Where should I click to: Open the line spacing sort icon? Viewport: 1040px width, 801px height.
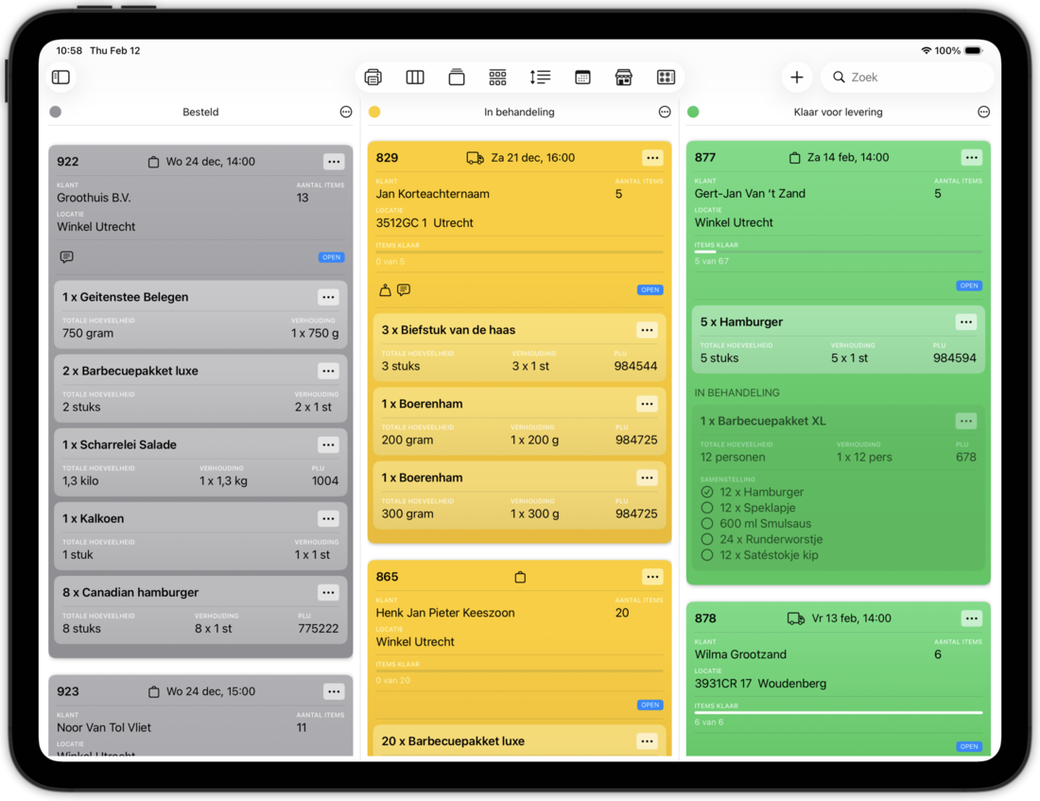point(540,78)
